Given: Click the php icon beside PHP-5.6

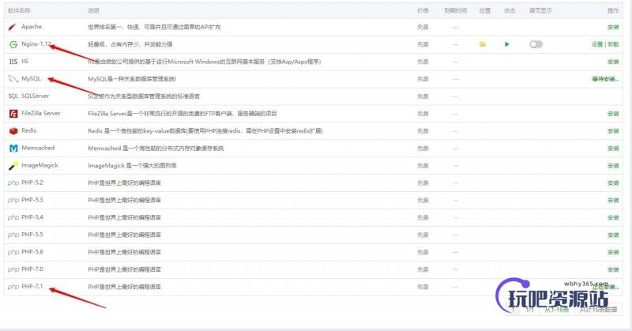Looking at the screenshot, I should click(x=13, y=252).
